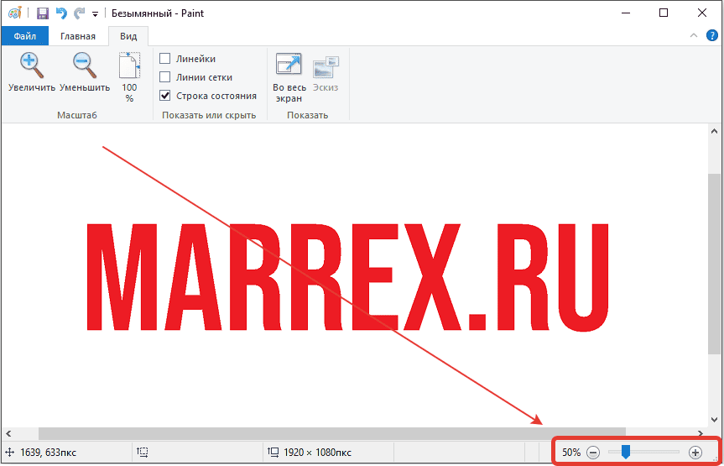The image size is (724, 466).
Task: Uncheck the Строка состояния checkbox
Action: pyautogui.click(x=164, y=96)
